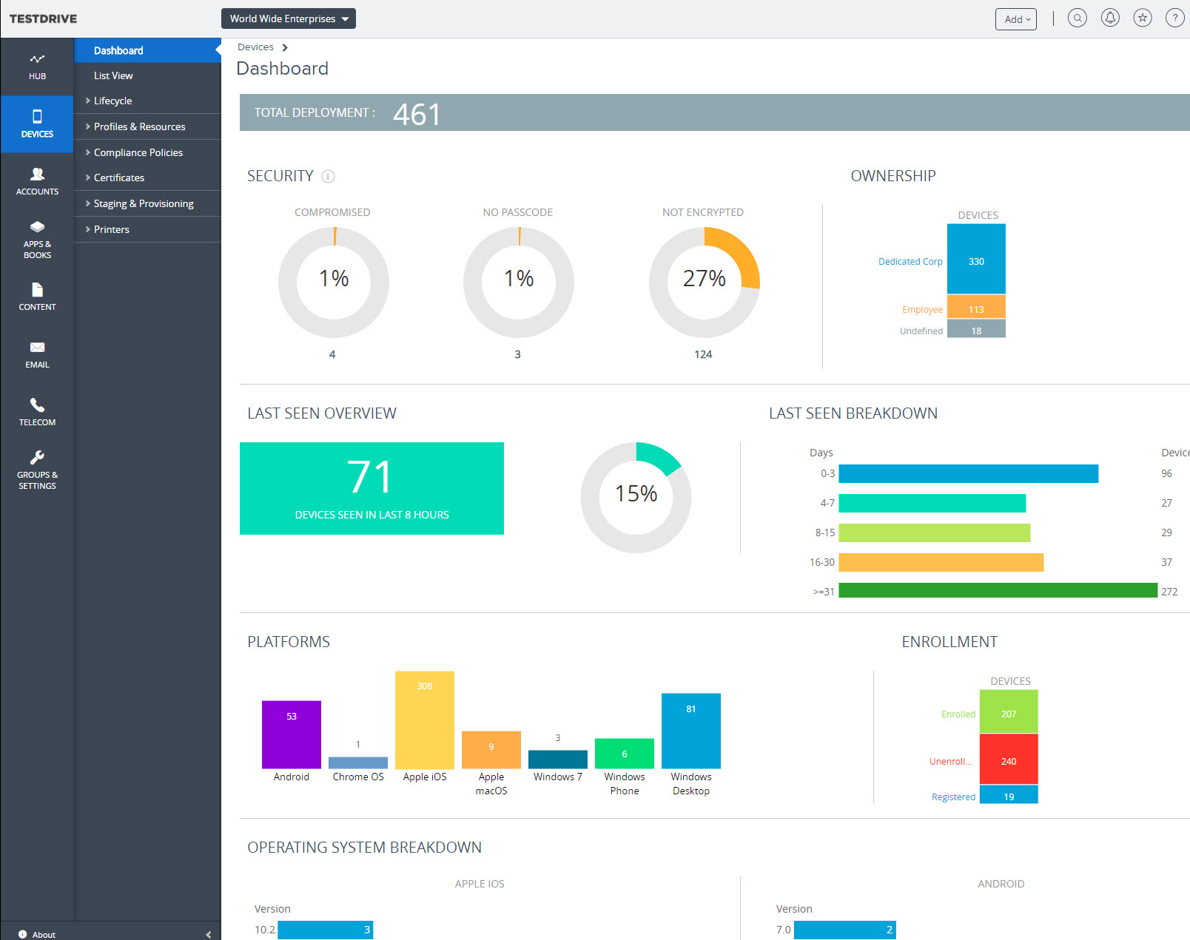Expand Compliance Policies in sidebar
The height and width of the screenshot is (940, 1190).
(138, 152)
